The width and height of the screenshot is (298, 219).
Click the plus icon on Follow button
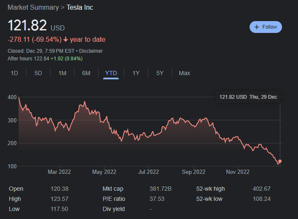(257, 27)
